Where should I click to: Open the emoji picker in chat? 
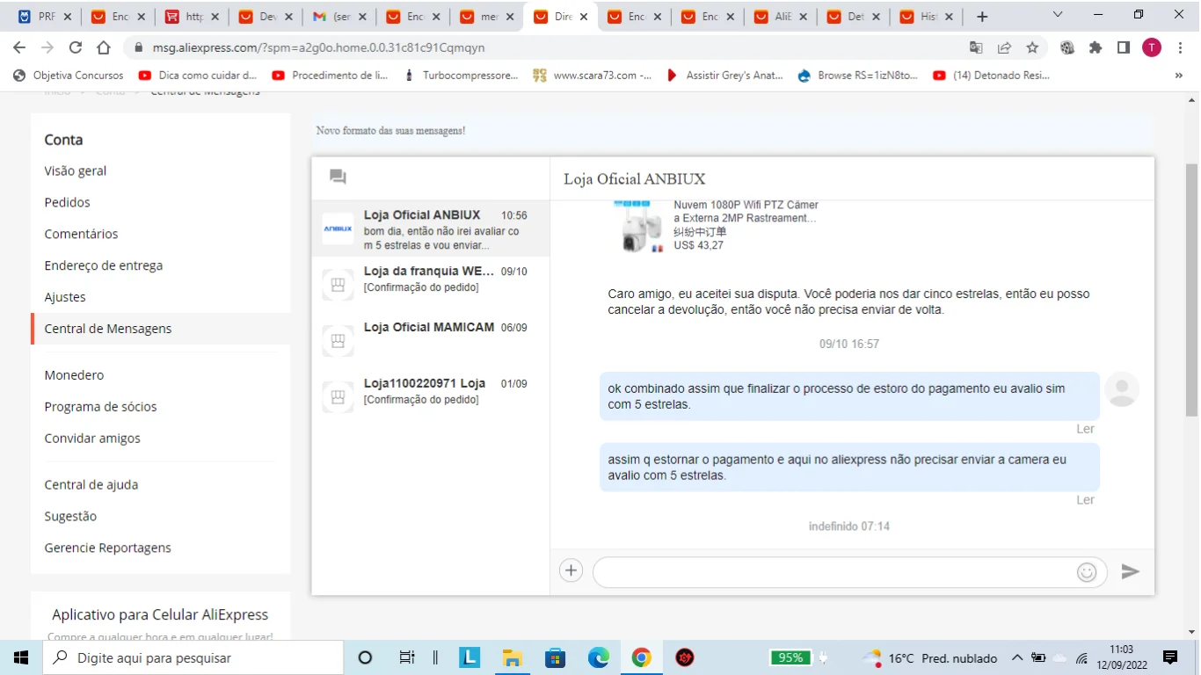click(1087, 572)
